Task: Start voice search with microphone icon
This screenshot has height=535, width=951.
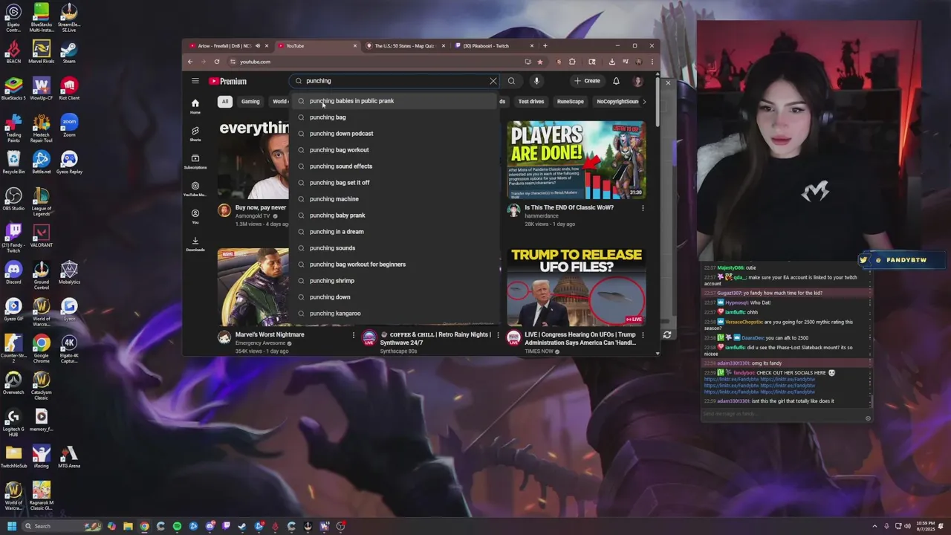Action: [x=536, y=81]
